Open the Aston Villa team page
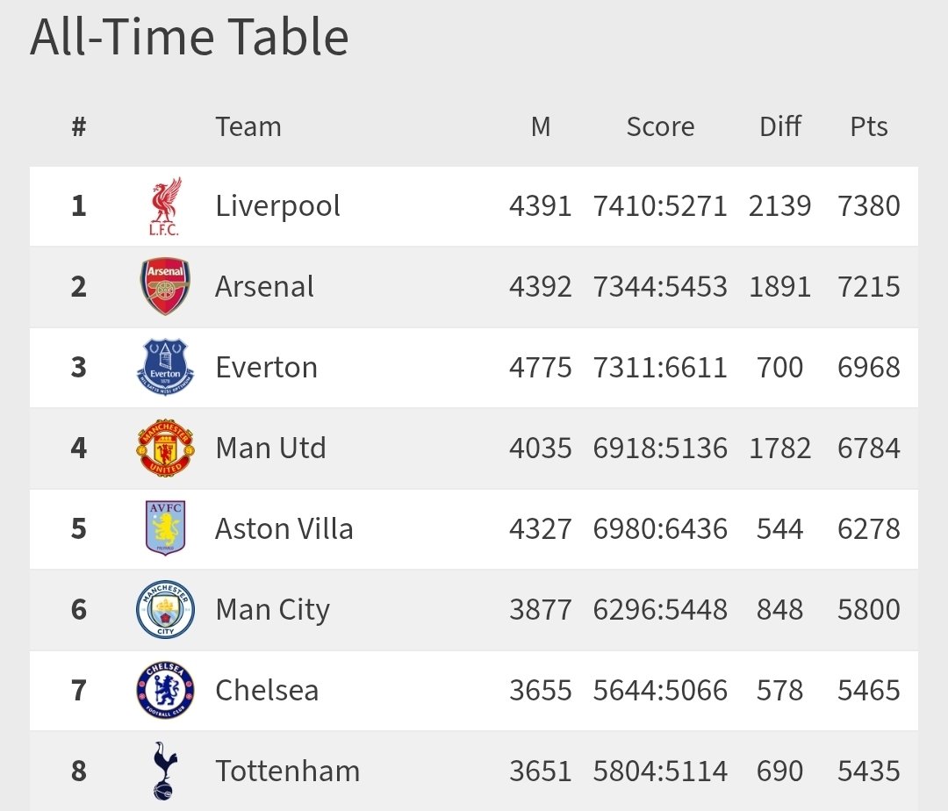 point(284,528)
